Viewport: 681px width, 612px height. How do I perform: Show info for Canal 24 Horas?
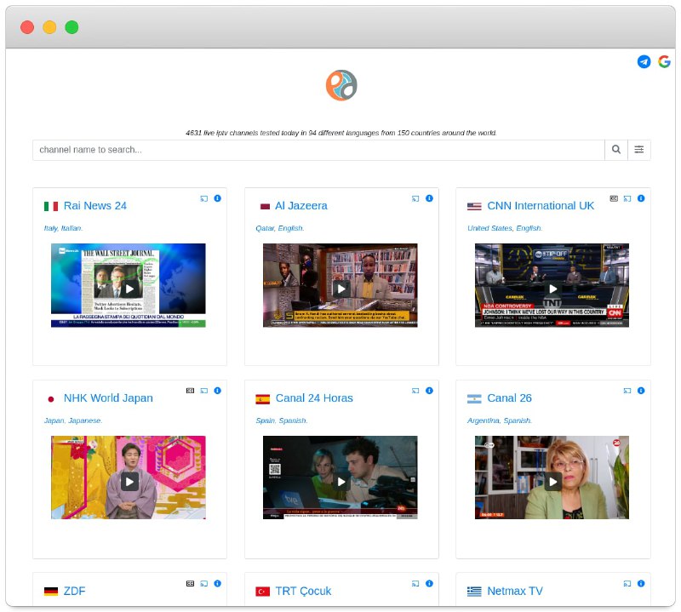[x=429, y=391]
